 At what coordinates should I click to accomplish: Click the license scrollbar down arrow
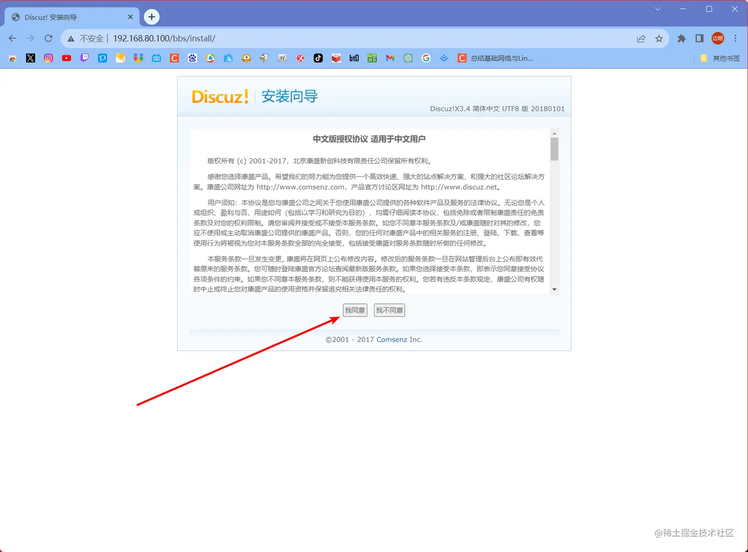(x=555, y=290)
